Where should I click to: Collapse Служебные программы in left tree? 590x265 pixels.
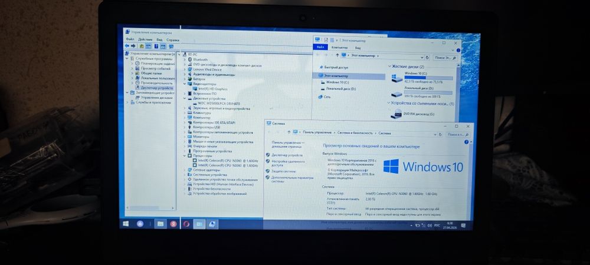[127, 59]
